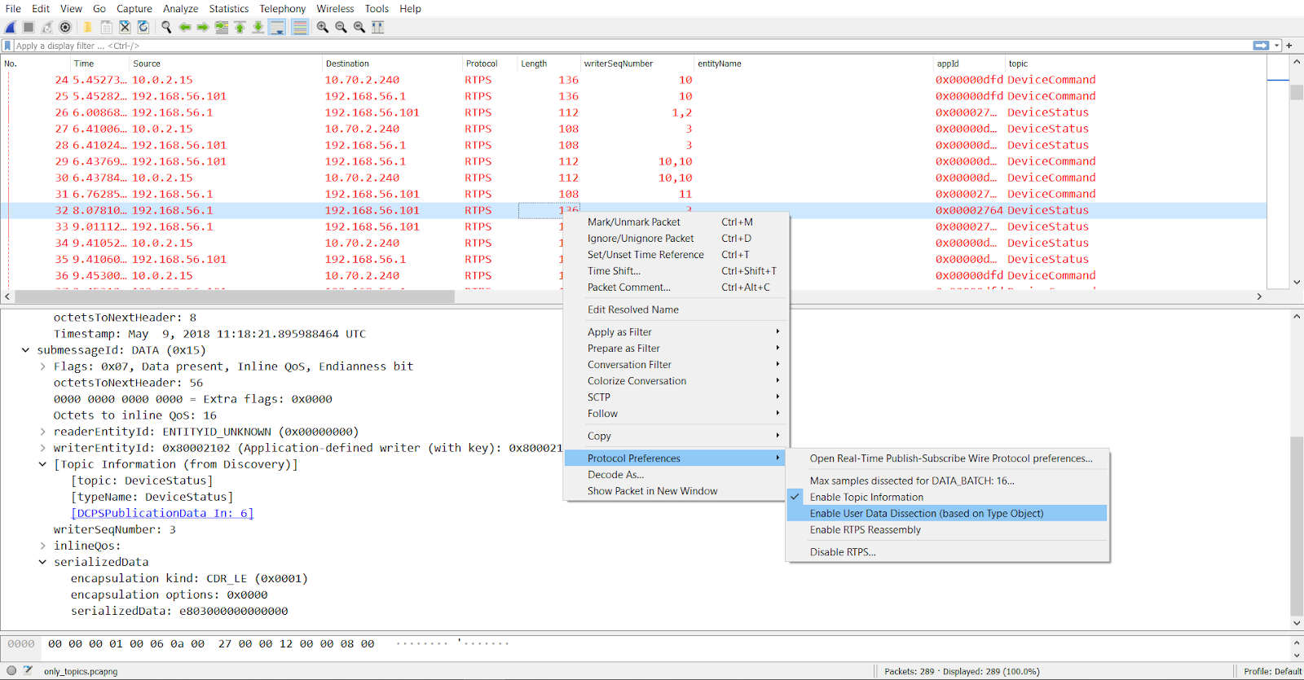Select Show Packet in New Window
Image resolution: width=1304 pixels, height=680 pixels.
coord(676,491)
